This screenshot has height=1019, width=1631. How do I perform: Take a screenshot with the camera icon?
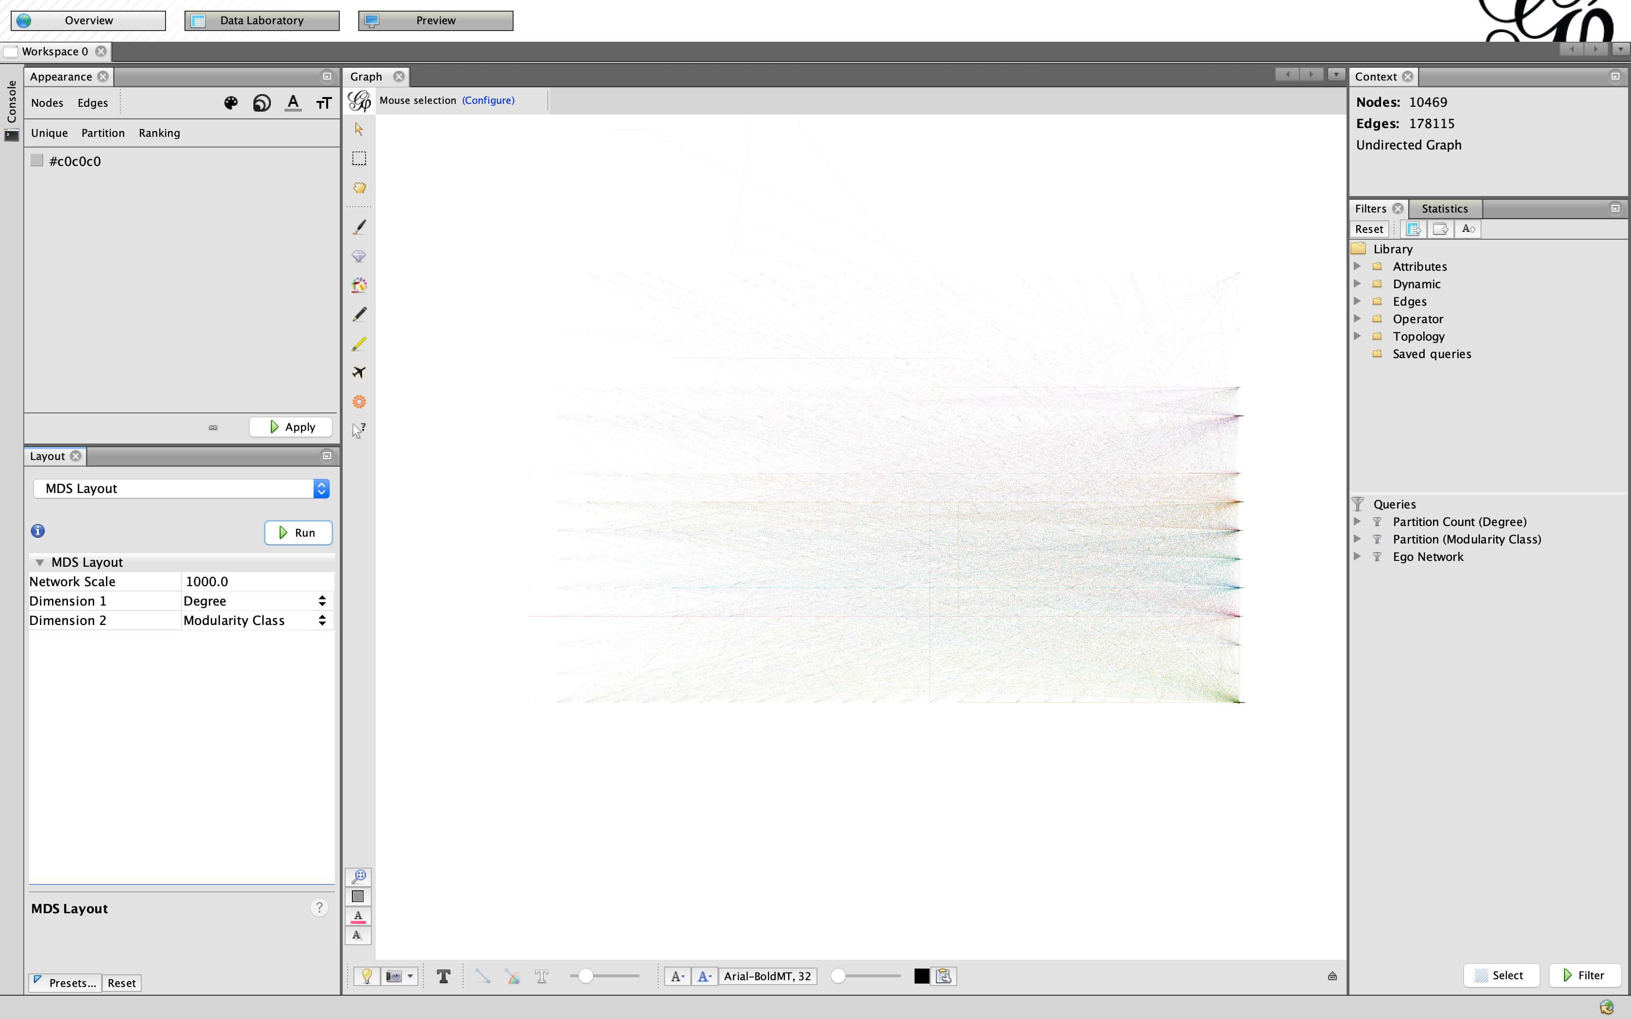[394, 975]
